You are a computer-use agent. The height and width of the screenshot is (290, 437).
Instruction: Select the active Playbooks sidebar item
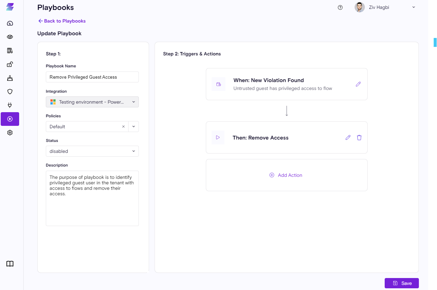[10, 119]
